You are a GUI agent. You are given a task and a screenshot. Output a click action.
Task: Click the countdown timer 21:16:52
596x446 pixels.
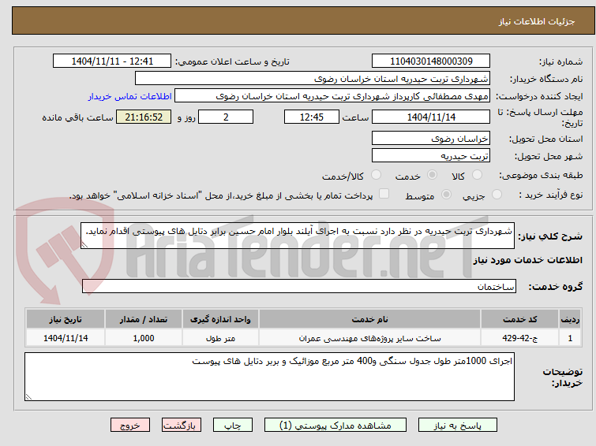(144, 117)
